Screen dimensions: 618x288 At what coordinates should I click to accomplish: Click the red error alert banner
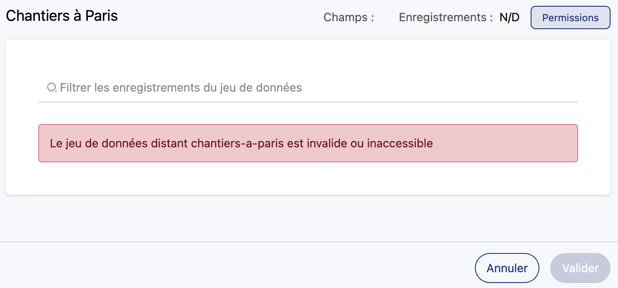point(308,143)
